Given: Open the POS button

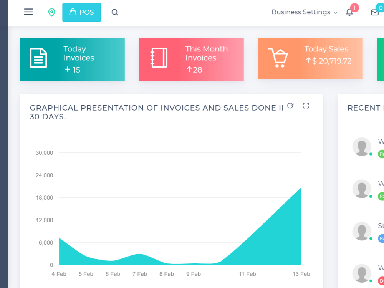Looking at the screenshot, I should point(81,12).
